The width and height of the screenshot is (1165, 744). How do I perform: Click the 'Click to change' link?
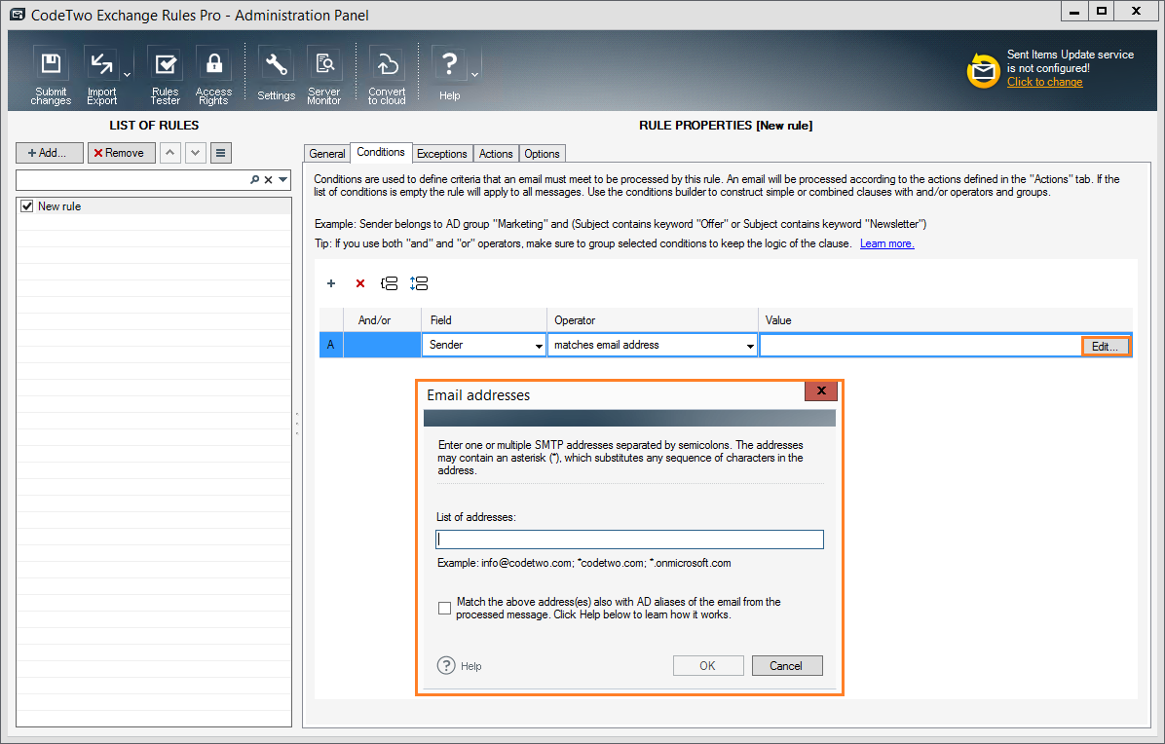pyautogui.click(x=1044, y=82)
